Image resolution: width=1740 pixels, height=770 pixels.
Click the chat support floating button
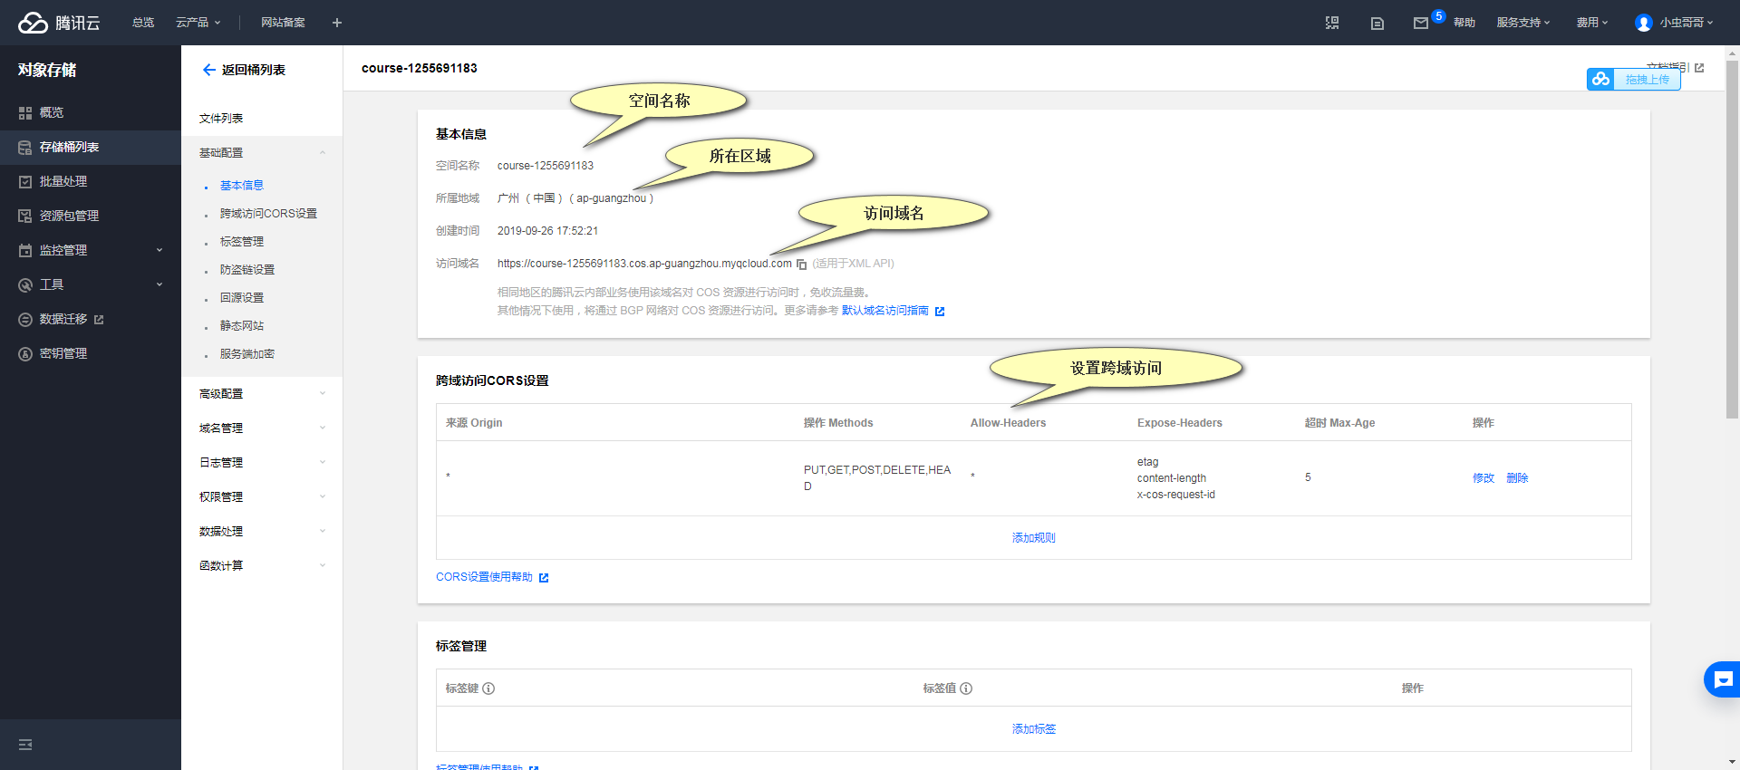(x=1723, y=679)
